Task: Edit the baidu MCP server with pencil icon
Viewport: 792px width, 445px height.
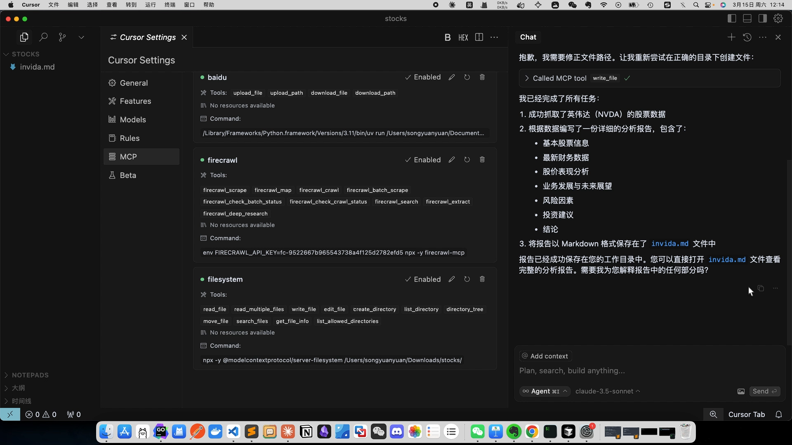Action: pos(452,77)
